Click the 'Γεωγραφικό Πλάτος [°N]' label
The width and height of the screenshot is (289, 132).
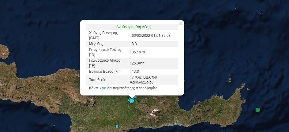(x=105, y=52)
